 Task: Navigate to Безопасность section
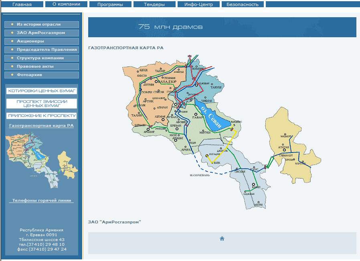pyautogui.click(x=243, y=4)
